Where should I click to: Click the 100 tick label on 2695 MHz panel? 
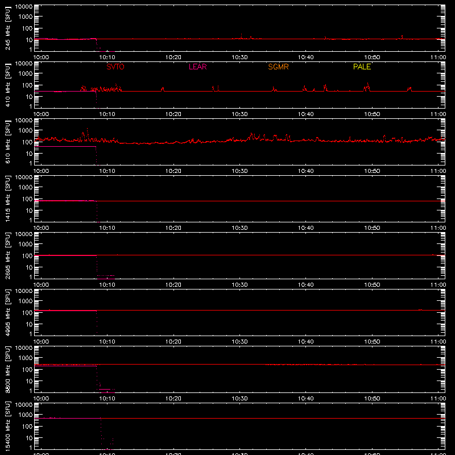[27, 255]
